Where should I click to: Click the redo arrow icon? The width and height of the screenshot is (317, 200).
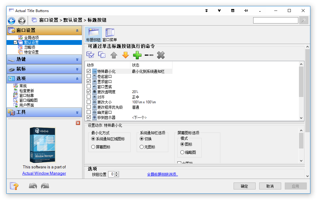pos(45,186)
